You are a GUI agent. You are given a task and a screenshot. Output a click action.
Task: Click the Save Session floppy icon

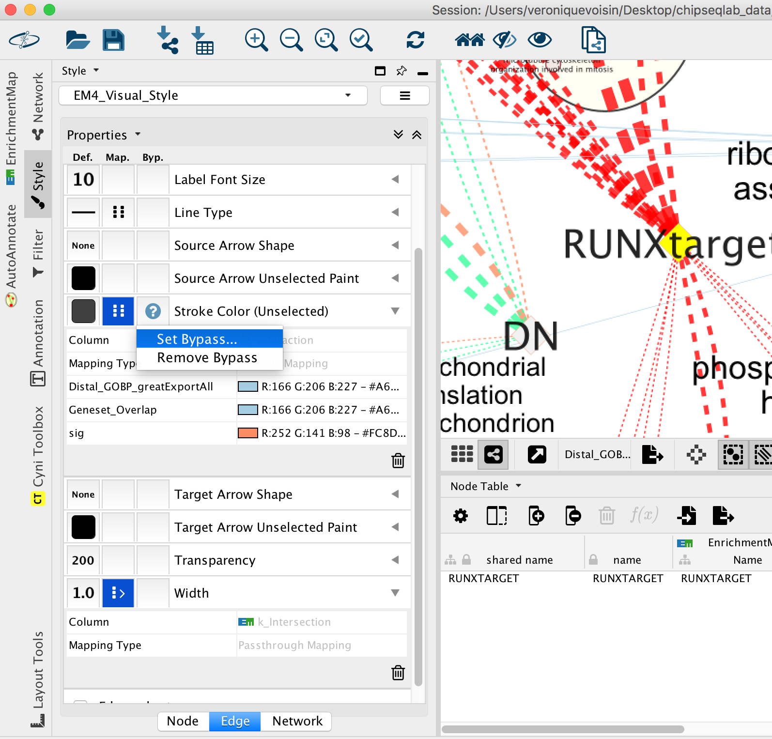point(113,40)
